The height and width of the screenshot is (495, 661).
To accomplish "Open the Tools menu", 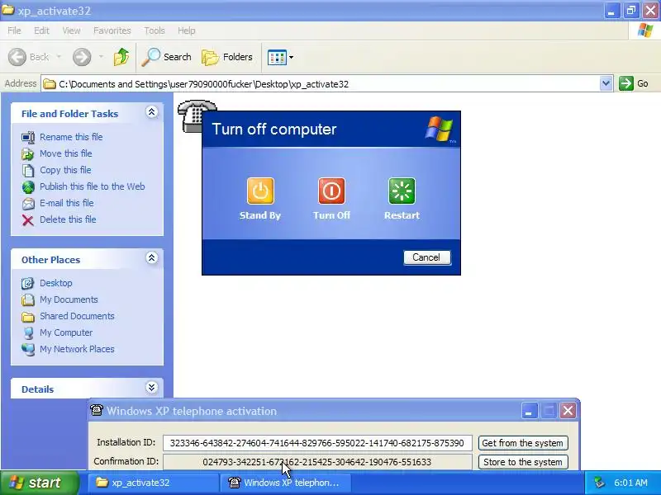I will click(155, 31).
